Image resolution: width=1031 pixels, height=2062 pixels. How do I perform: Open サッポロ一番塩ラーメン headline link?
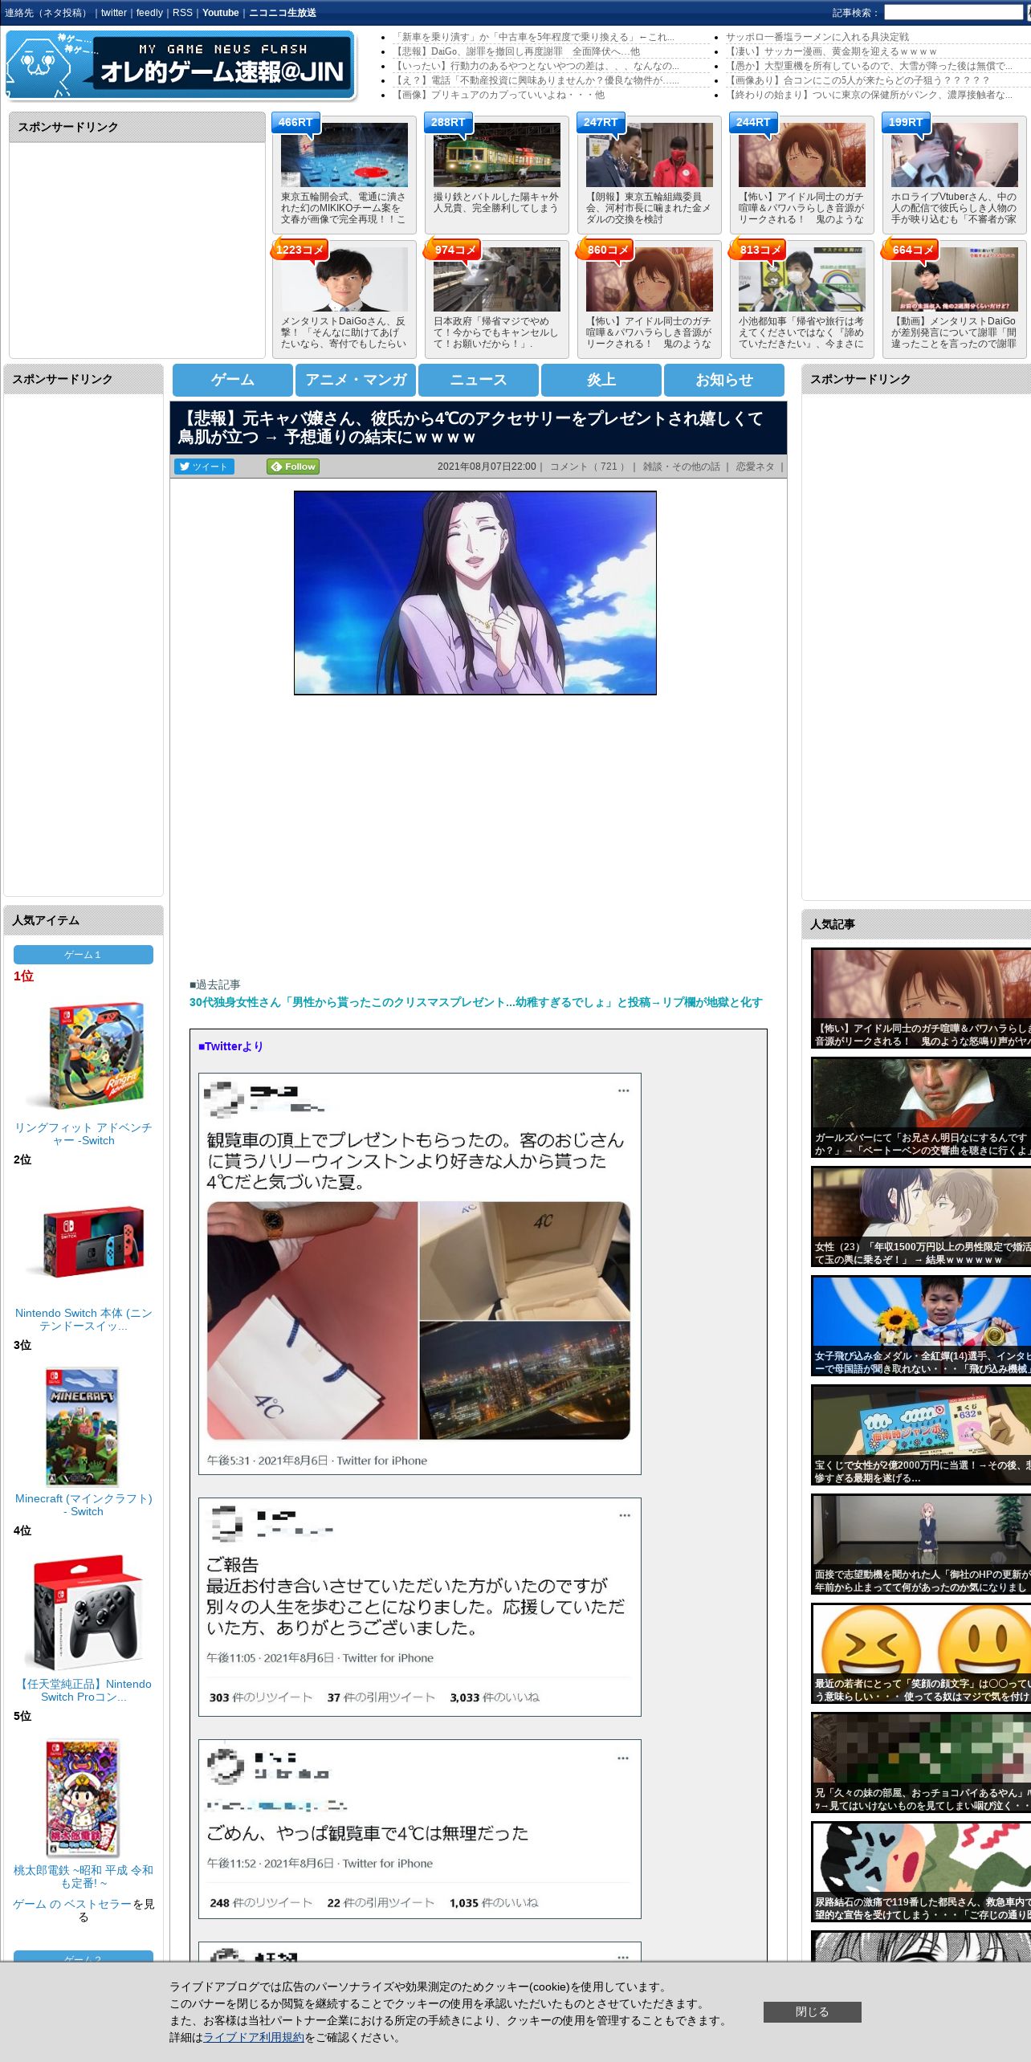[817, 37]
